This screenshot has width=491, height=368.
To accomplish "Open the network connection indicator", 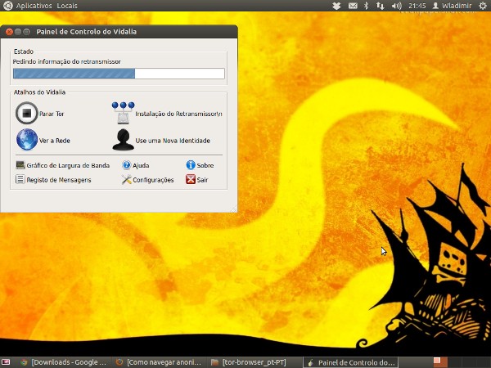I will click(x=381, y=6).
